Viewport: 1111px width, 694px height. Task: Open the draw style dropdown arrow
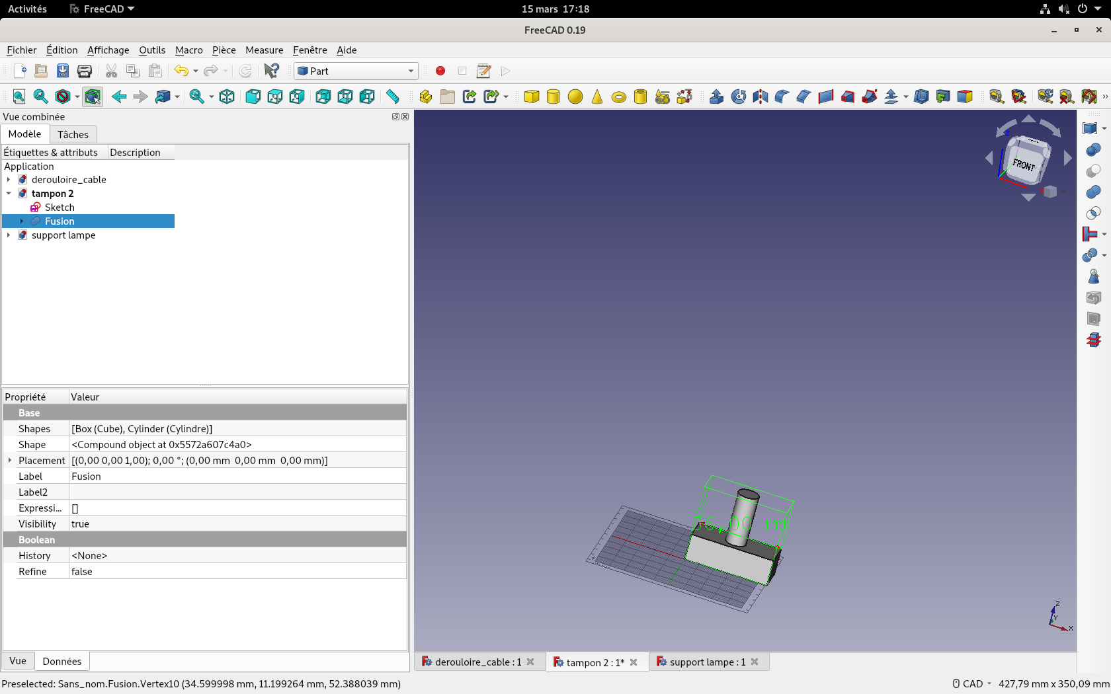click(77, 97)
